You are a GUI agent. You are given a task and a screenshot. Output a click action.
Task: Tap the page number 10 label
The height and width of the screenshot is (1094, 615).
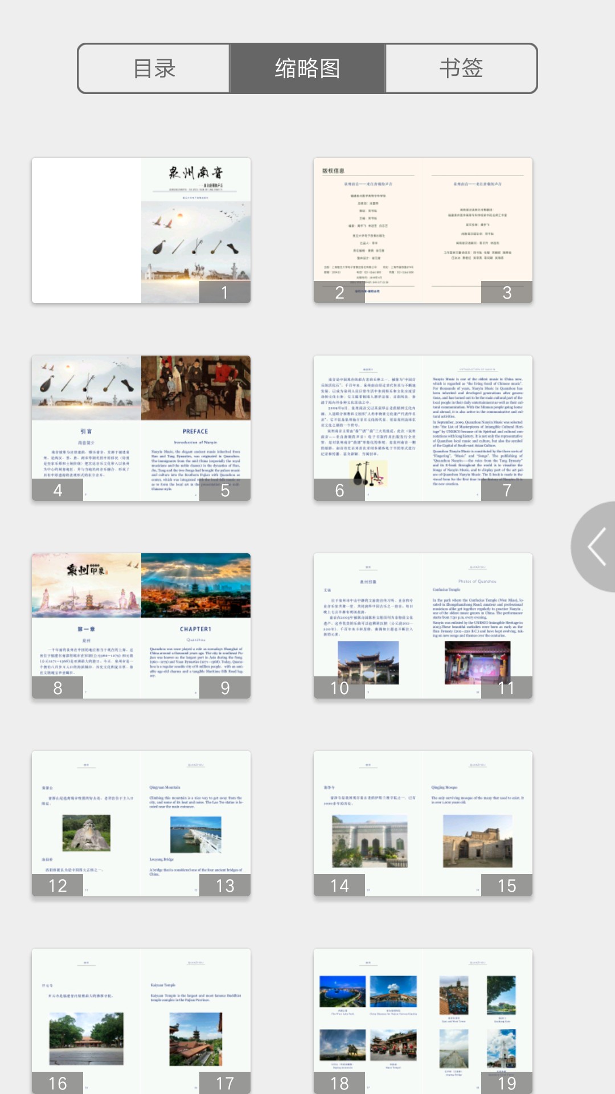click(x=339, y=688)
